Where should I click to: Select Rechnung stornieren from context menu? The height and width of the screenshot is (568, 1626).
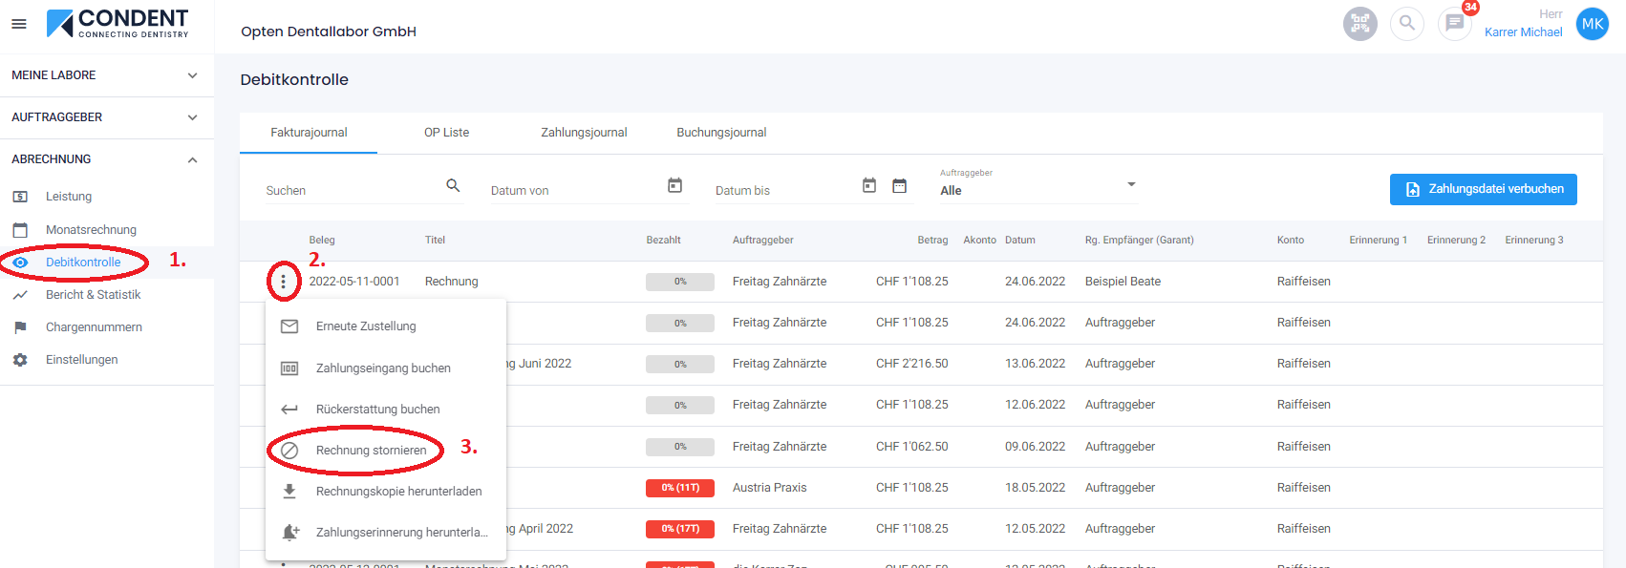tap(371, 451)
